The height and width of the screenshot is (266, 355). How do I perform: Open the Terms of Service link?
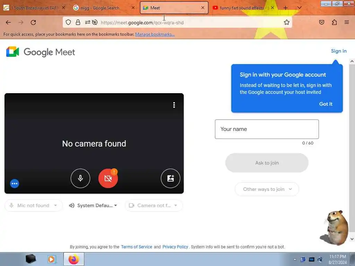(x=137, y=247)
